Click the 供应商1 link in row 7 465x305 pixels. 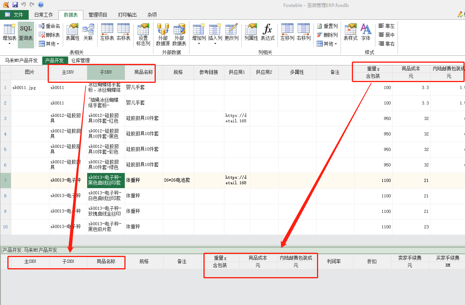[x=236, y=180]
